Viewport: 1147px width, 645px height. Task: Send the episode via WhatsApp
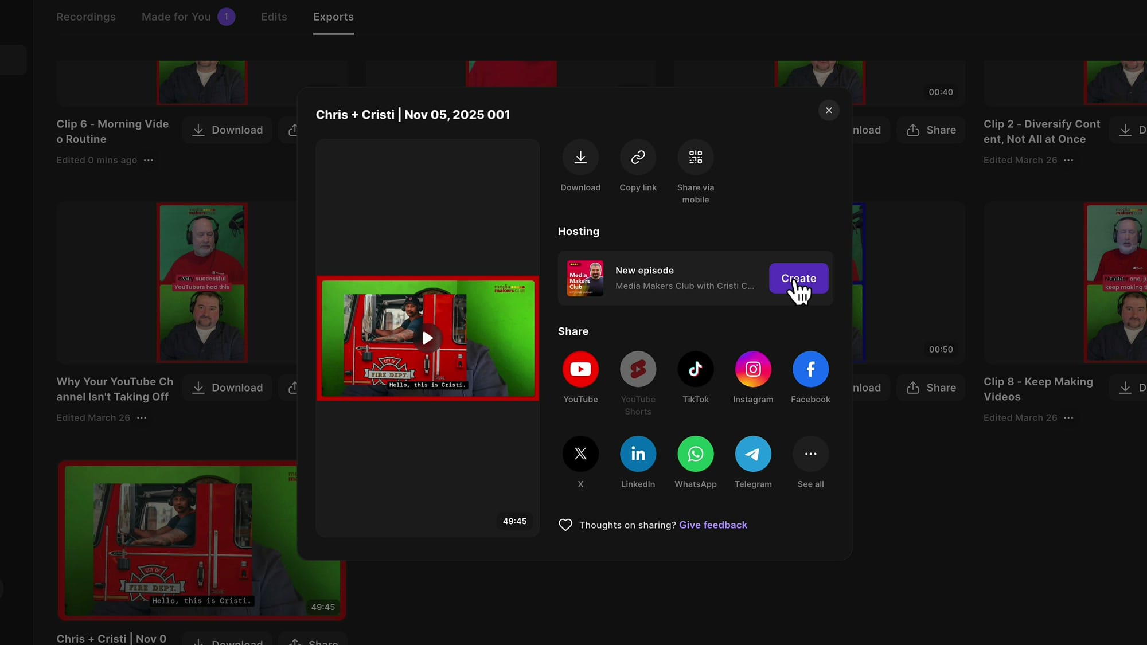click(695, 454)
